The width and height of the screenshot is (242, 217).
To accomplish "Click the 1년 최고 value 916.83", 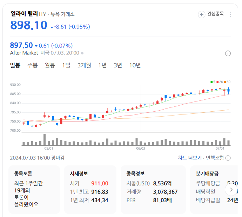I will coord(100,192).
